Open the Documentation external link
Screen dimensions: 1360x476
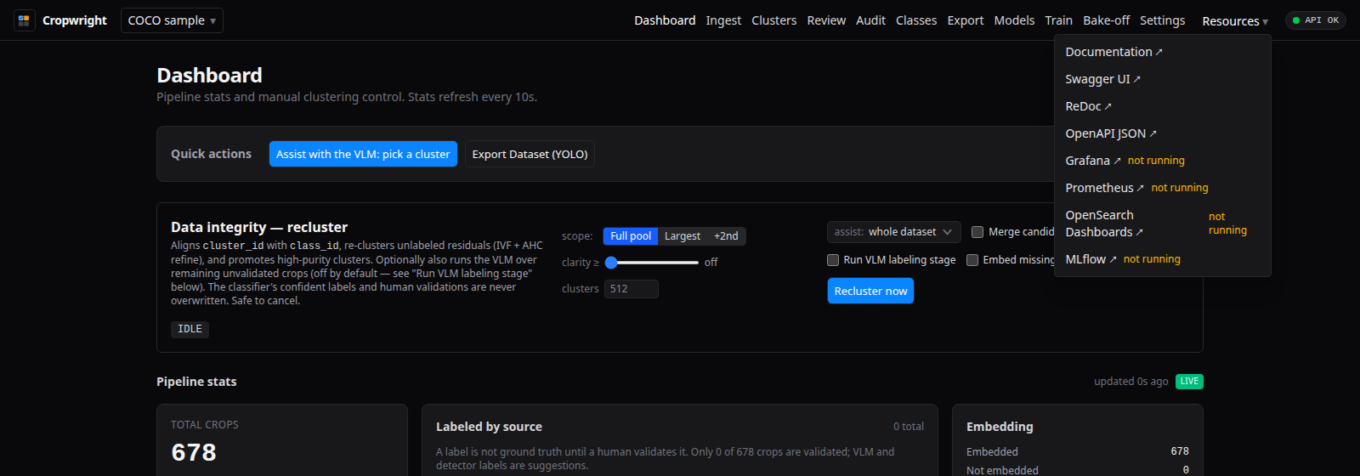click(x=1113, y=52)
